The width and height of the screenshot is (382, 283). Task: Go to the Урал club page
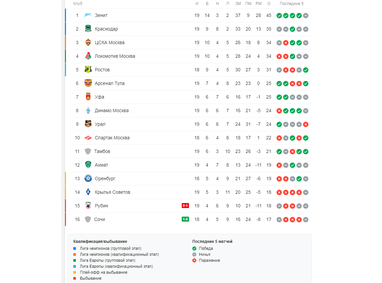coord(100,124)
